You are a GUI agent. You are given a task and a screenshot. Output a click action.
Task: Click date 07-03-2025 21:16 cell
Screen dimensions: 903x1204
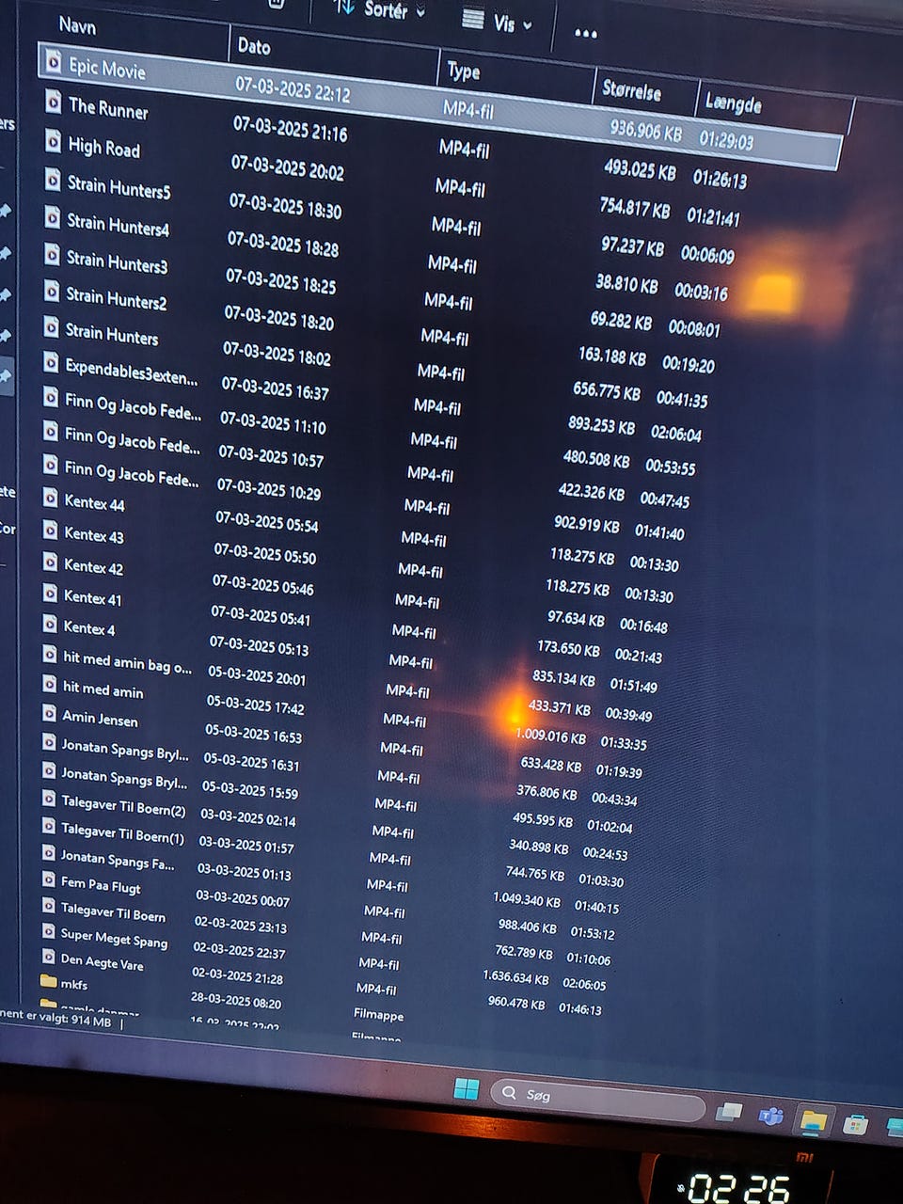[x=290, y=130]
